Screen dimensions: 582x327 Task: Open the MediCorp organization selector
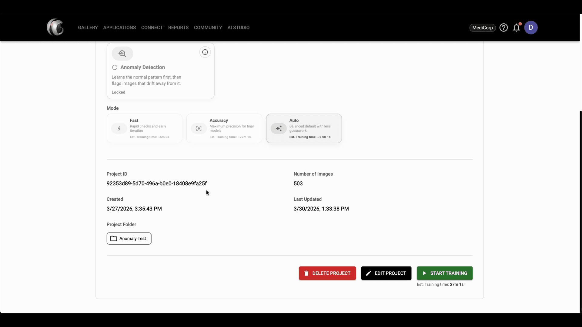pyautogui.click(x=482, y=28)
